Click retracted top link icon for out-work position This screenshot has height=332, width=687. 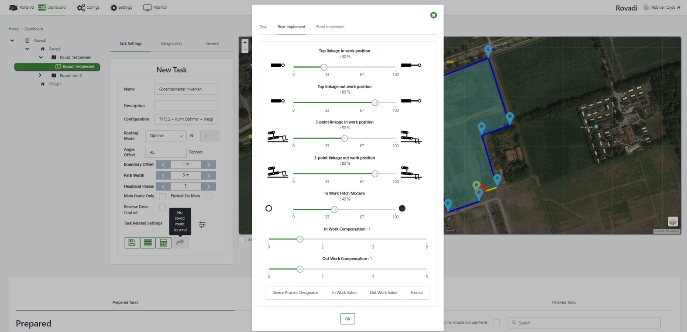point(278,101)
